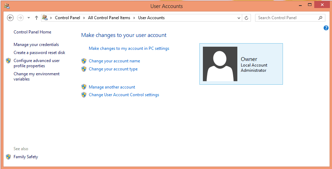Expand chevron after All Control Panel Items
This screenshot has width=332, height=169.
[134, 18]
